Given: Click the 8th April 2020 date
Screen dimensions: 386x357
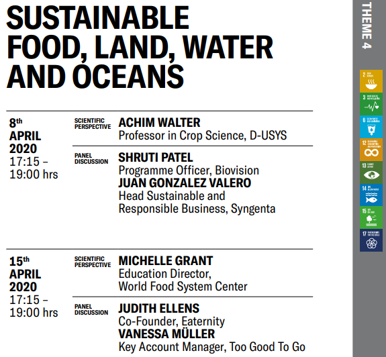Looking at the screenshot, I should (25, 136).
